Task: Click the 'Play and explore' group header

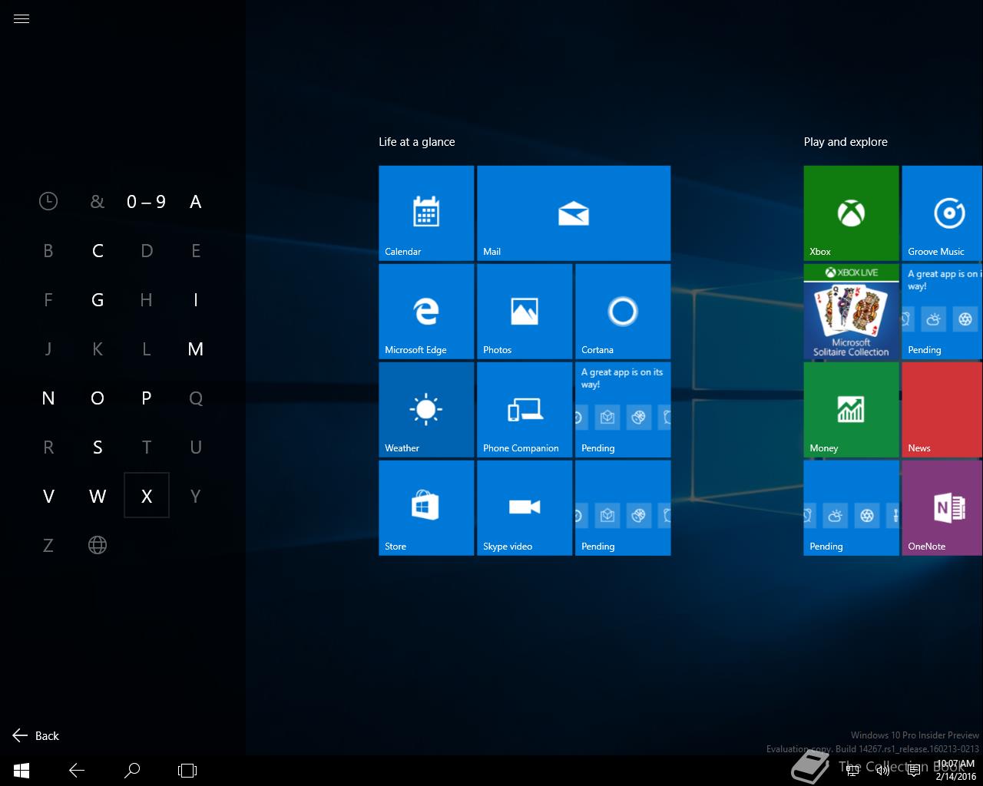Action: (846, 142)
